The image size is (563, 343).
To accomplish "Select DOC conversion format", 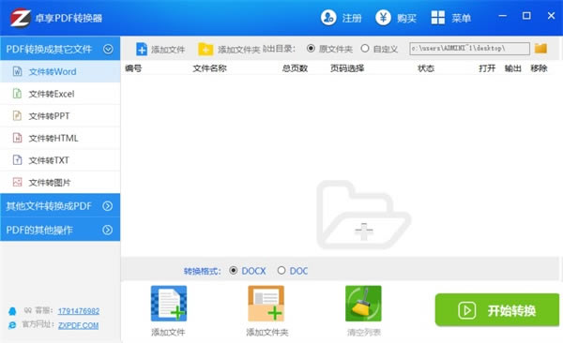I will 281,271.
